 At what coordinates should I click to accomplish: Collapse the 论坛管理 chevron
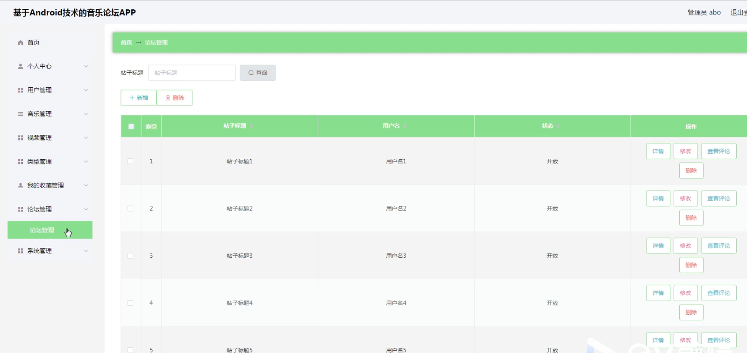click(x=86, y=209)
